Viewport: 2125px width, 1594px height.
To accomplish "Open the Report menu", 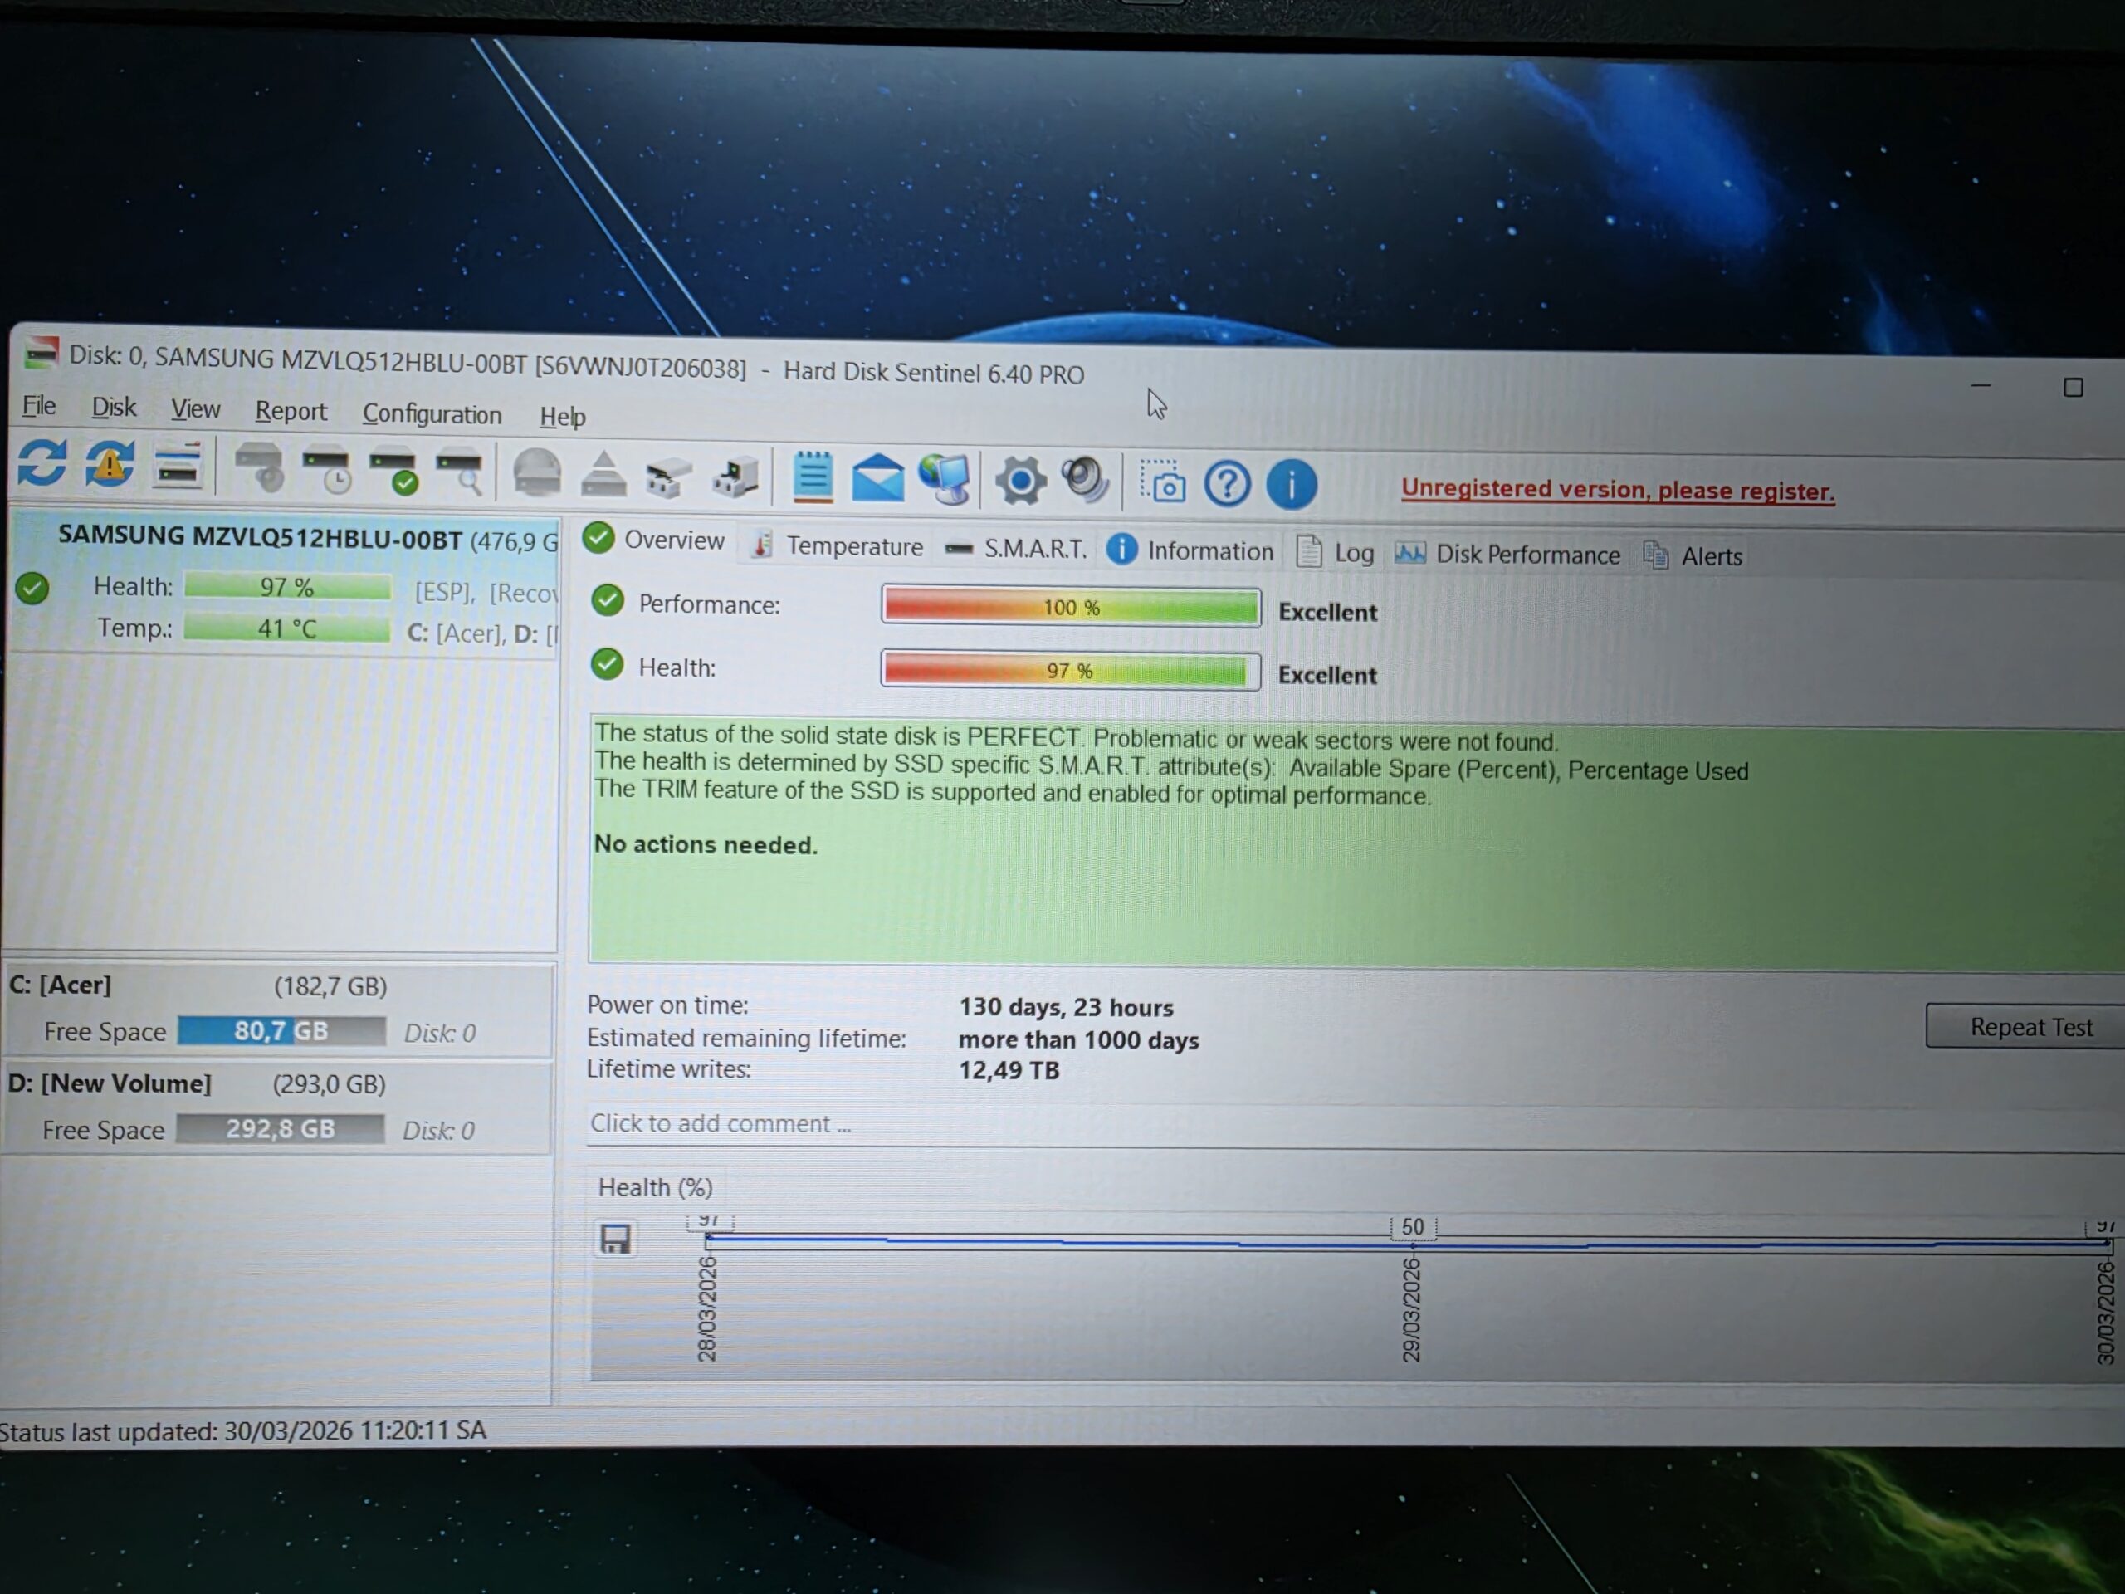I will (x=291, y=411).
